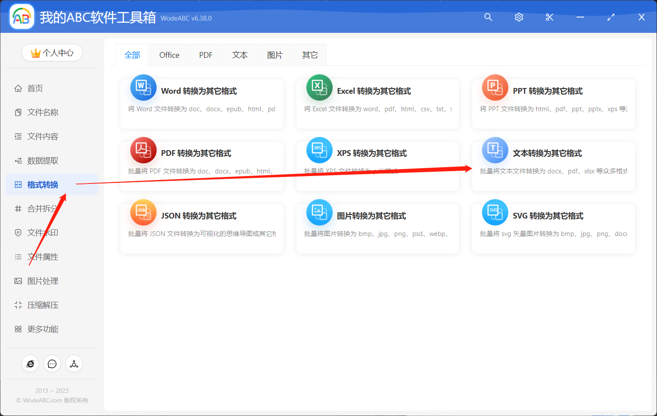The height and width of the screenshot is (416, 657).
Task: Open the search icon in the title bar
Action: pos(488,17)
